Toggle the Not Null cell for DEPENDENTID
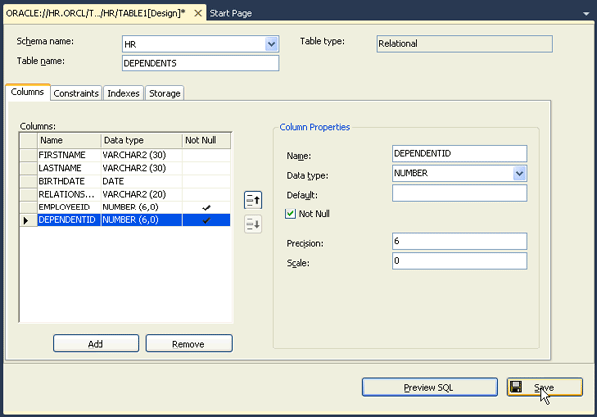The image size is (597, 417). [206, 220]
